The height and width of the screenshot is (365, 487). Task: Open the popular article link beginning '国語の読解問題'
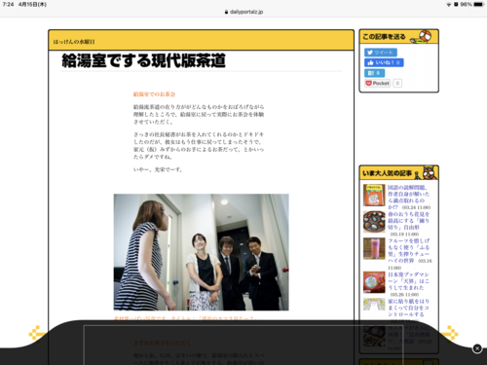(408, 198)
